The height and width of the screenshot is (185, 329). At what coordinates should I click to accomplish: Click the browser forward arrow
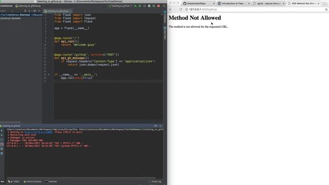pyautogui.click(x=176, y=9)
